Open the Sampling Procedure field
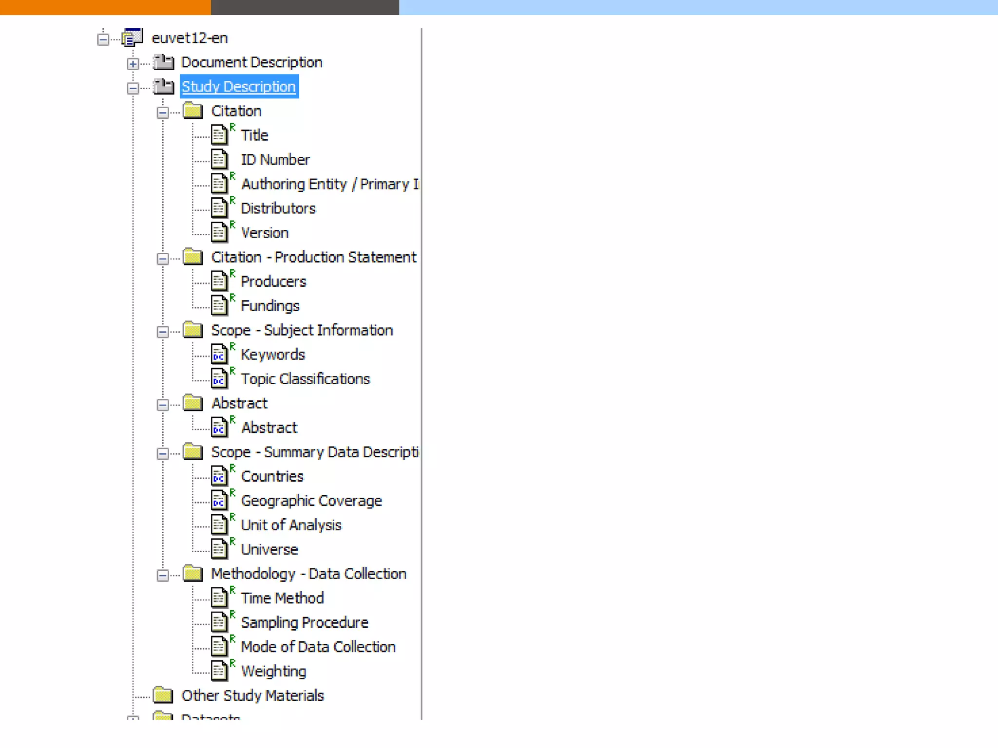Image resolution: width=998 pixels, height=748 pixels. 304,622
